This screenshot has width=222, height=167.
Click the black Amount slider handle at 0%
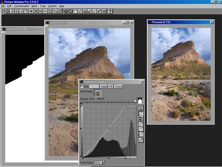81,103
